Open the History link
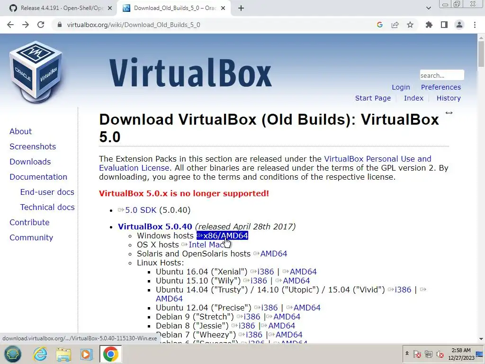 [449, 98]
